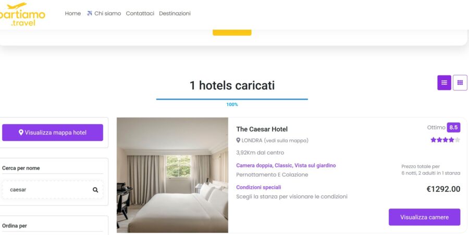Click vedi sulla mappa link

click(x=286, y=140)
